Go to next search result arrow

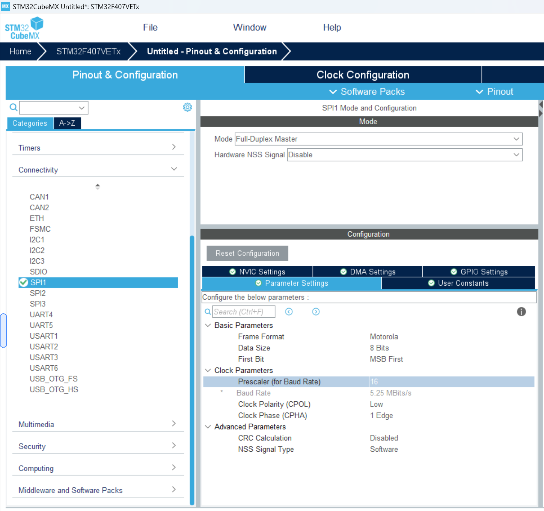click(x=316, y=312)
